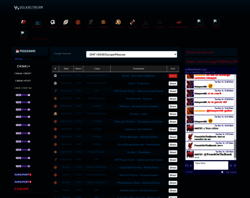
Task: Open the beIN Sports 3 channel
Action: pyautogui.click(x=23, y=110)
